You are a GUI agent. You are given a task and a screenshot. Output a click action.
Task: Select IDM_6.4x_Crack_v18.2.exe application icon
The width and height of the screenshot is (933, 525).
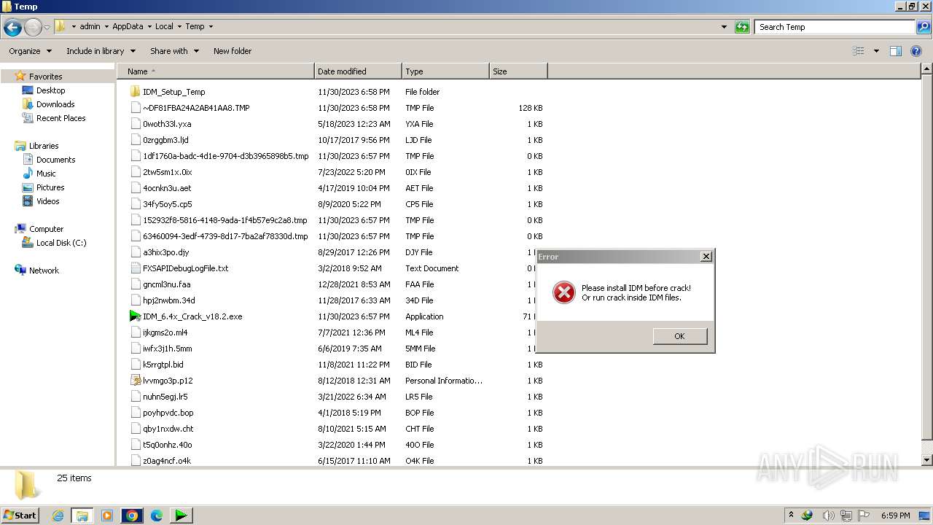pos(135,316)
